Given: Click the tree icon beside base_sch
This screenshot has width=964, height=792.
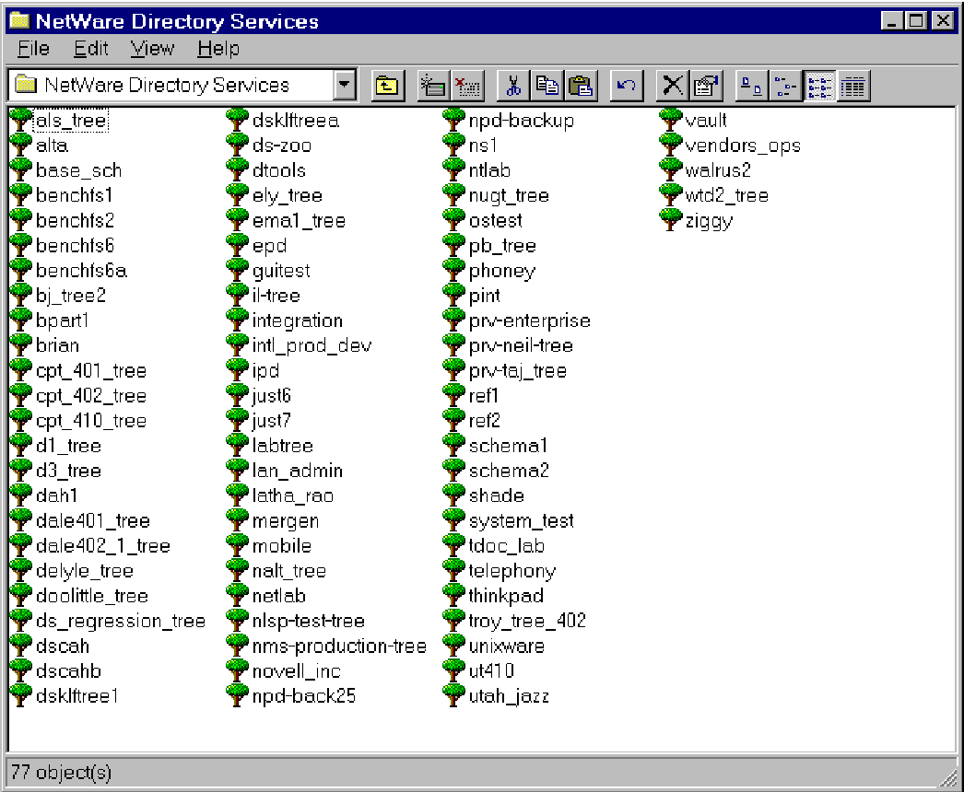Looking at the screenshot, I should [21, 170].
